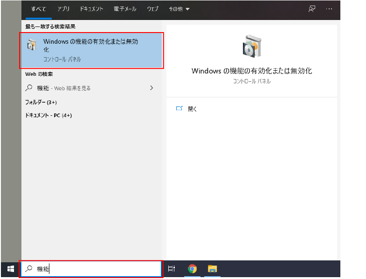Click the magnifier icon next to 機能 web result
The width and height of the screenshot is (366, 279).
pyautogui.click(x=29, y=88)
